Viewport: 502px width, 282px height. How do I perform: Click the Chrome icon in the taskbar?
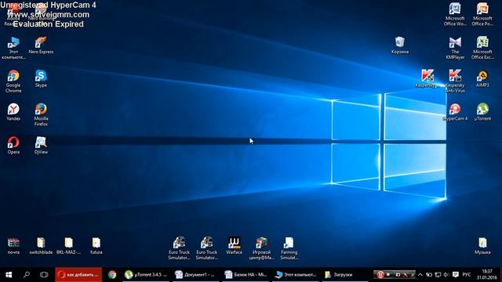[112, 275]
